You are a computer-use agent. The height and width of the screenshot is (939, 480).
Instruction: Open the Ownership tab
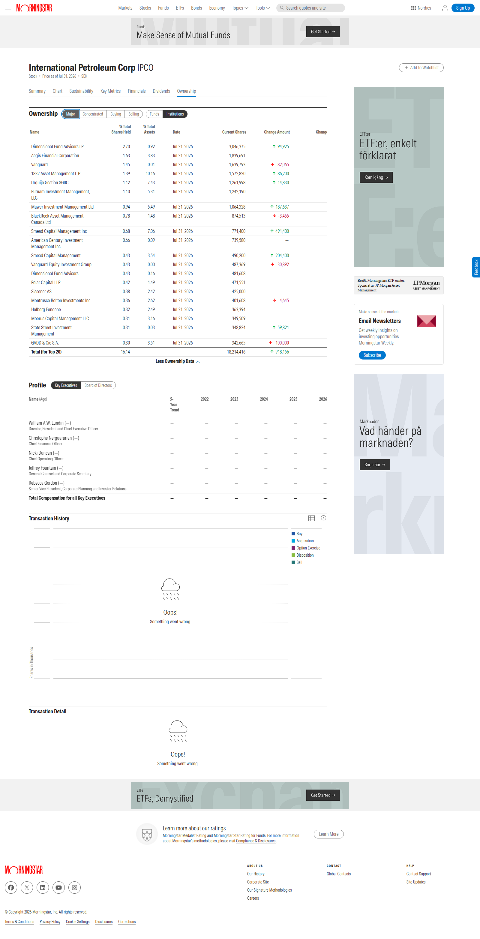(x=187, y=91)
